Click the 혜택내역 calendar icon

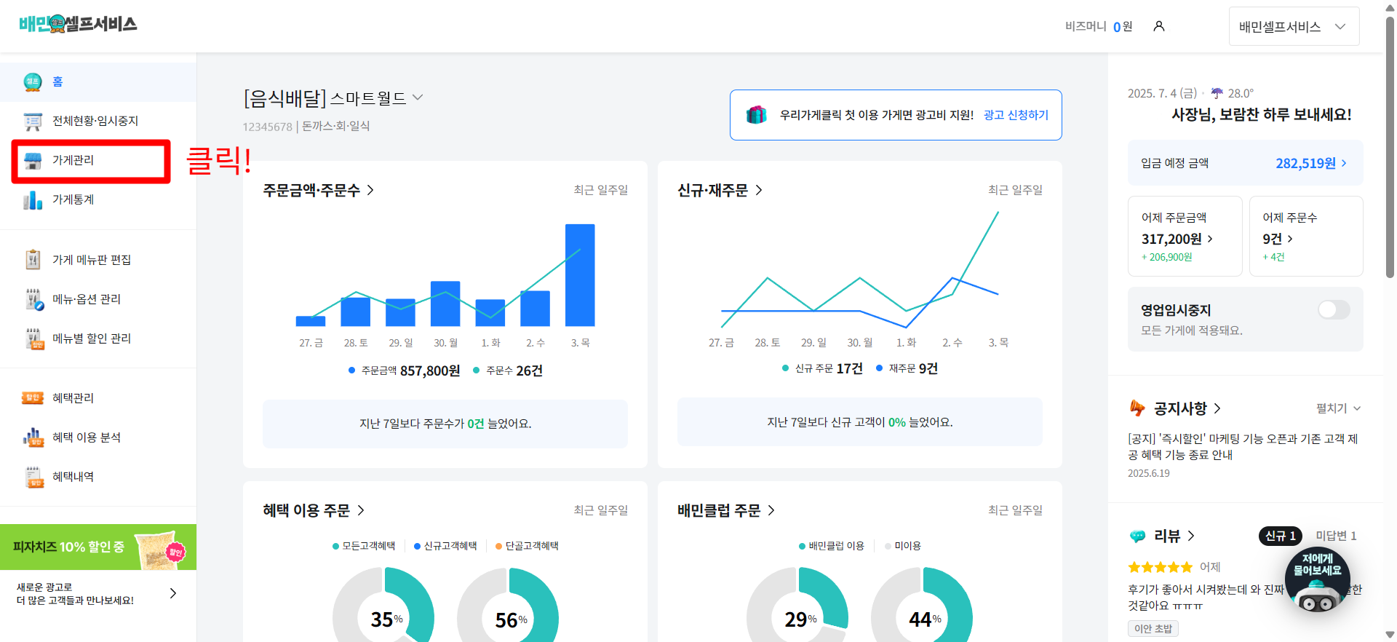point(34,477)
